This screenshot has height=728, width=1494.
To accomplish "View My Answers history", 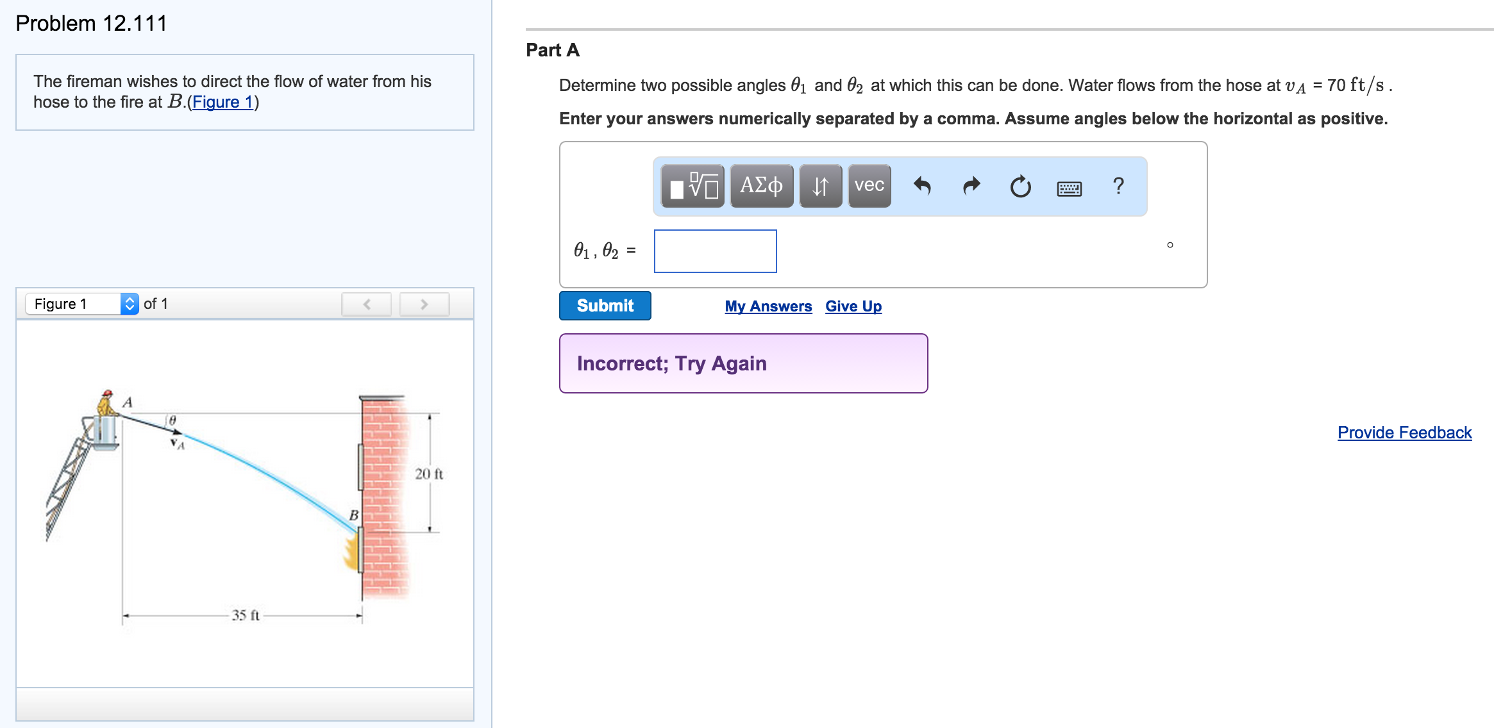I will click(x=768, y=306).
